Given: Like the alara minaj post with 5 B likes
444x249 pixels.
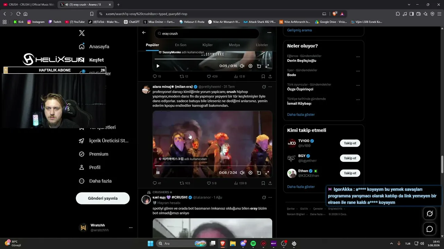Looking at the screenshot, I should [x=212, y=183].
